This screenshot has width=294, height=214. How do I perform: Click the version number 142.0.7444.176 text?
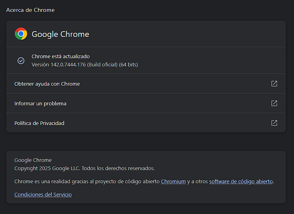click(68, 64)
